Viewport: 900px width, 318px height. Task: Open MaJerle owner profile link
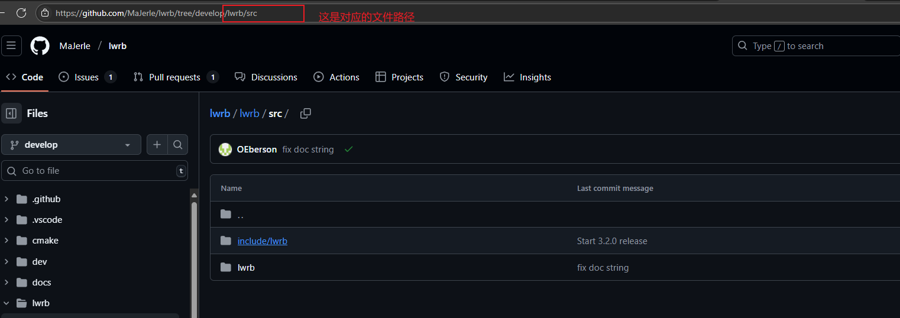(x=75, y=46)
